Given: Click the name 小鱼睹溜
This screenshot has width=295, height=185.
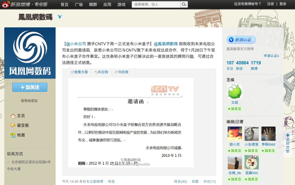Looking at the screenshot, I should pos(252,144).
